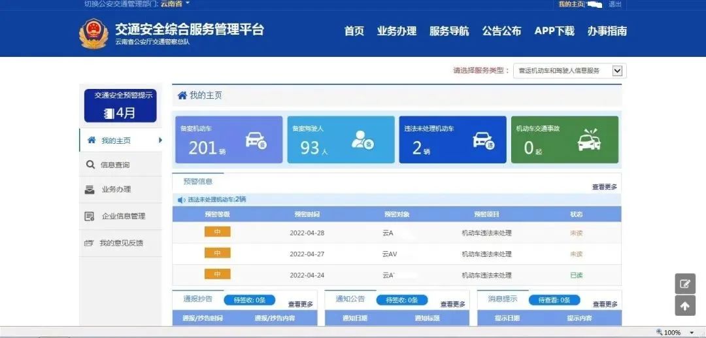Image resolution: width=706 pixels, height=338 pixels.
Task: Click the back-to-top arrow icon
Action: 685,305
